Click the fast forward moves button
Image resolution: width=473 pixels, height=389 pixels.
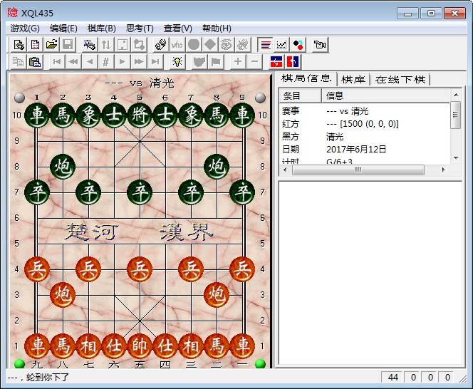coord(138,62)
